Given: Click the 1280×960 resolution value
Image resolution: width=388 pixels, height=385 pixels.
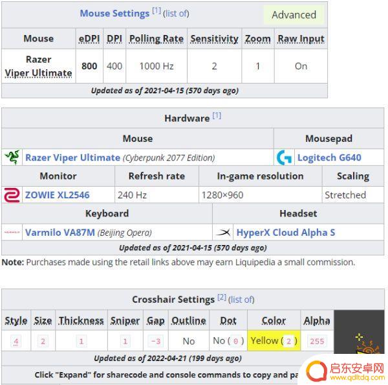Looking at the screenshot, I should 222,195.
